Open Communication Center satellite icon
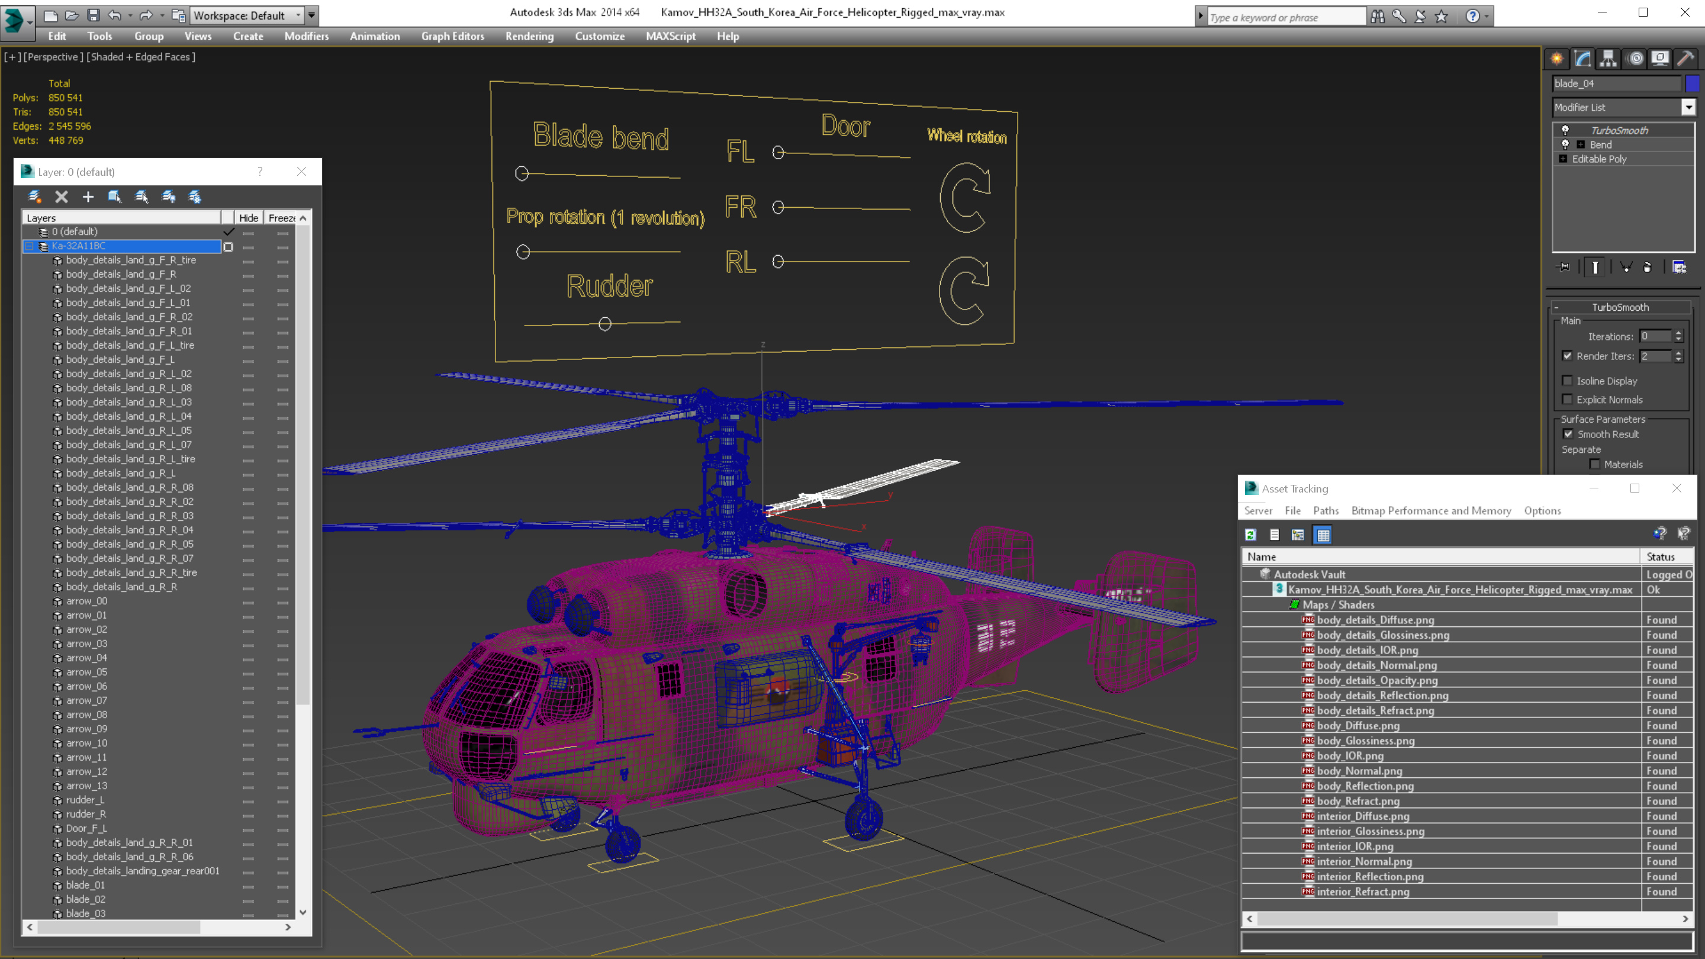This screenshot has height=959, width=1705. pos(1420,17)
